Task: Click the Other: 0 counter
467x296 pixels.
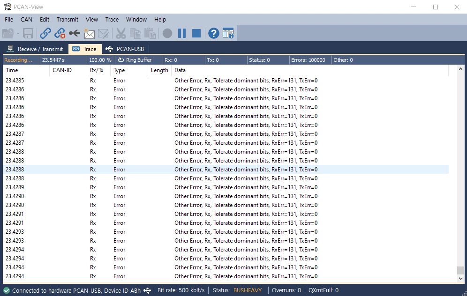Action: coord(343,60)
